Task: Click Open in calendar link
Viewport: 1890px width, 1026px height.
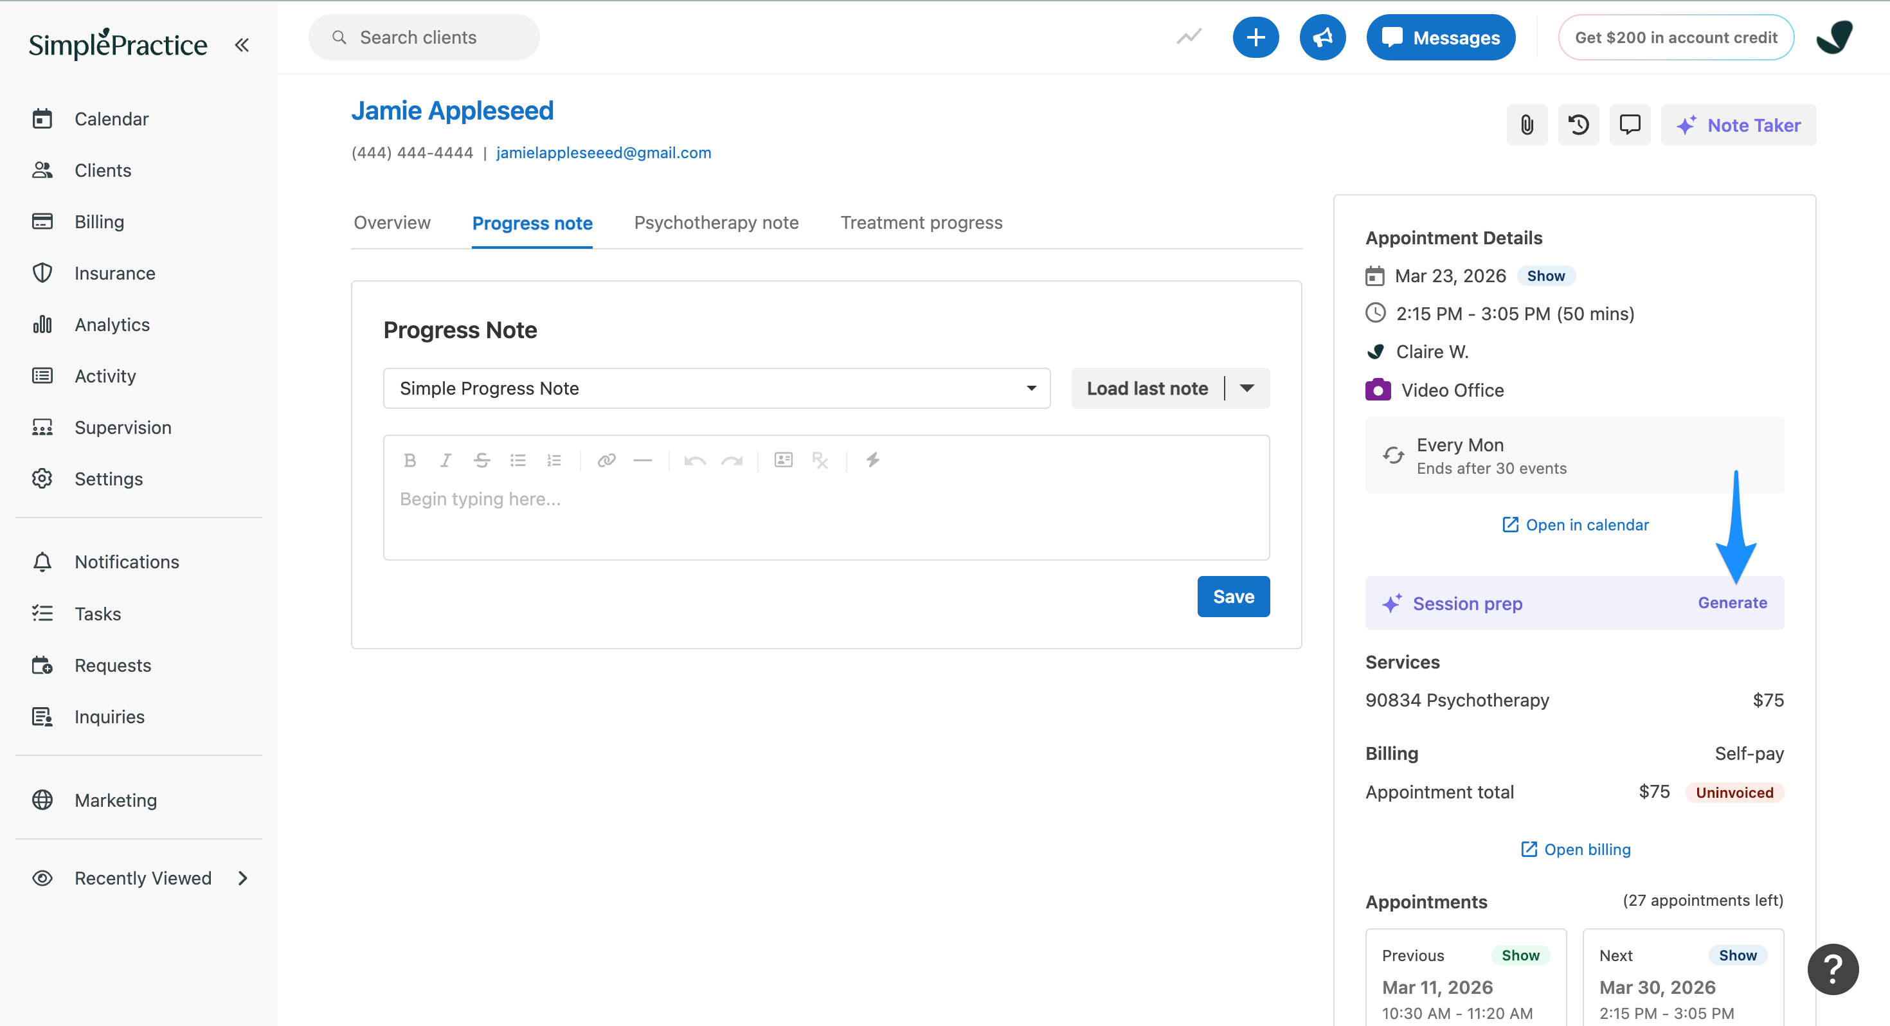Action: [x=1575, y=525]
